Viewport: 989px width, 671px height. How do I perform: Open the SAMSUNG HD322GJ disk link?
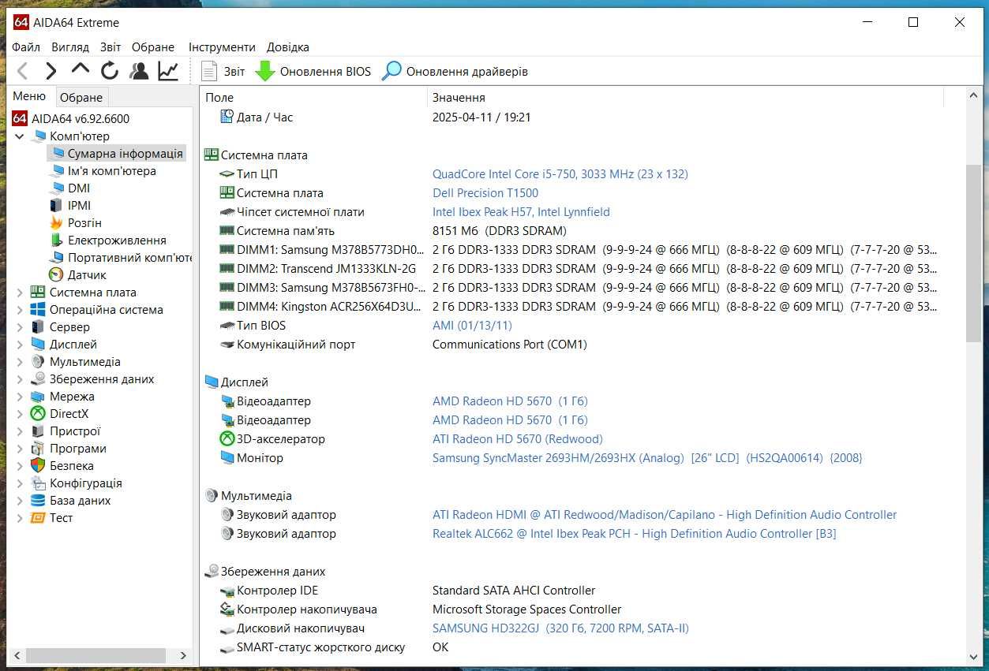coord(560,628)
